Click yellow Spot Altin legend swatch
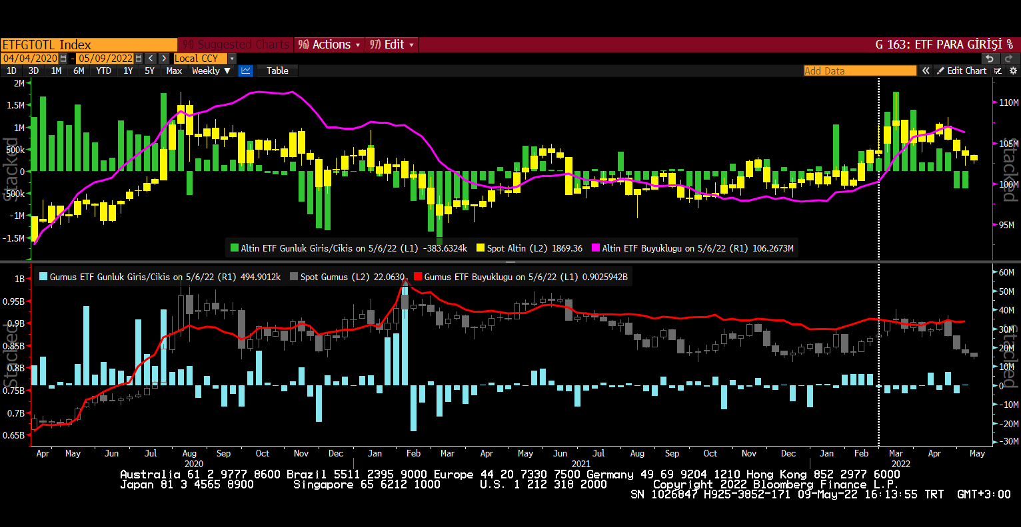Screen dimensions: 1021x527 (481, 248)
